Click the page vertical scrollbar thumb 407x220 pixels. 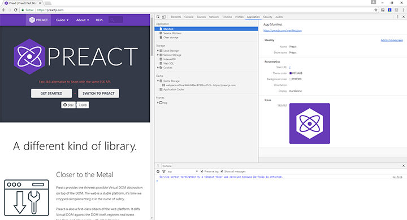[152, 36]
